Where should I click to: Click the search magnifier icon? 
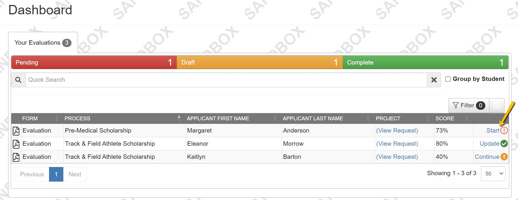click(x=18, y=80)
